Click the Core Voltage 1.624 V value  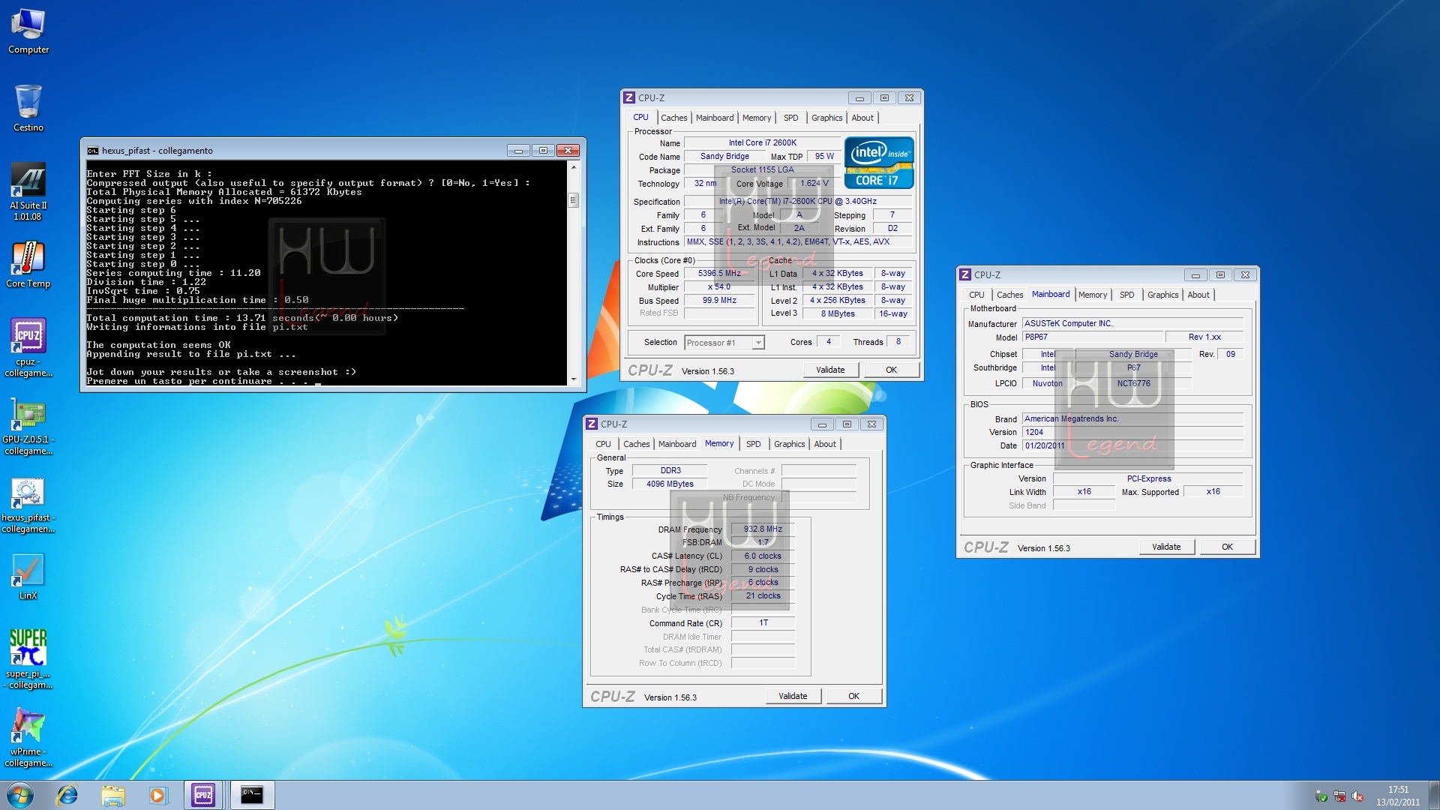pos(814,183)
